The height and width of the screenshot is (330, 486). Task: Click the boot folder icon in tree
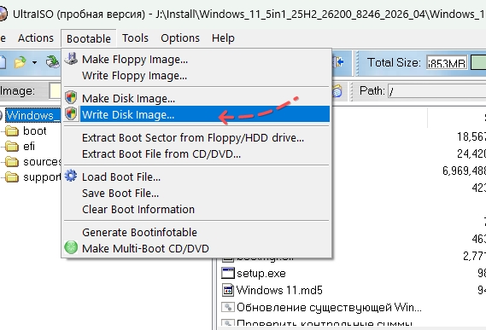point(12,131)
